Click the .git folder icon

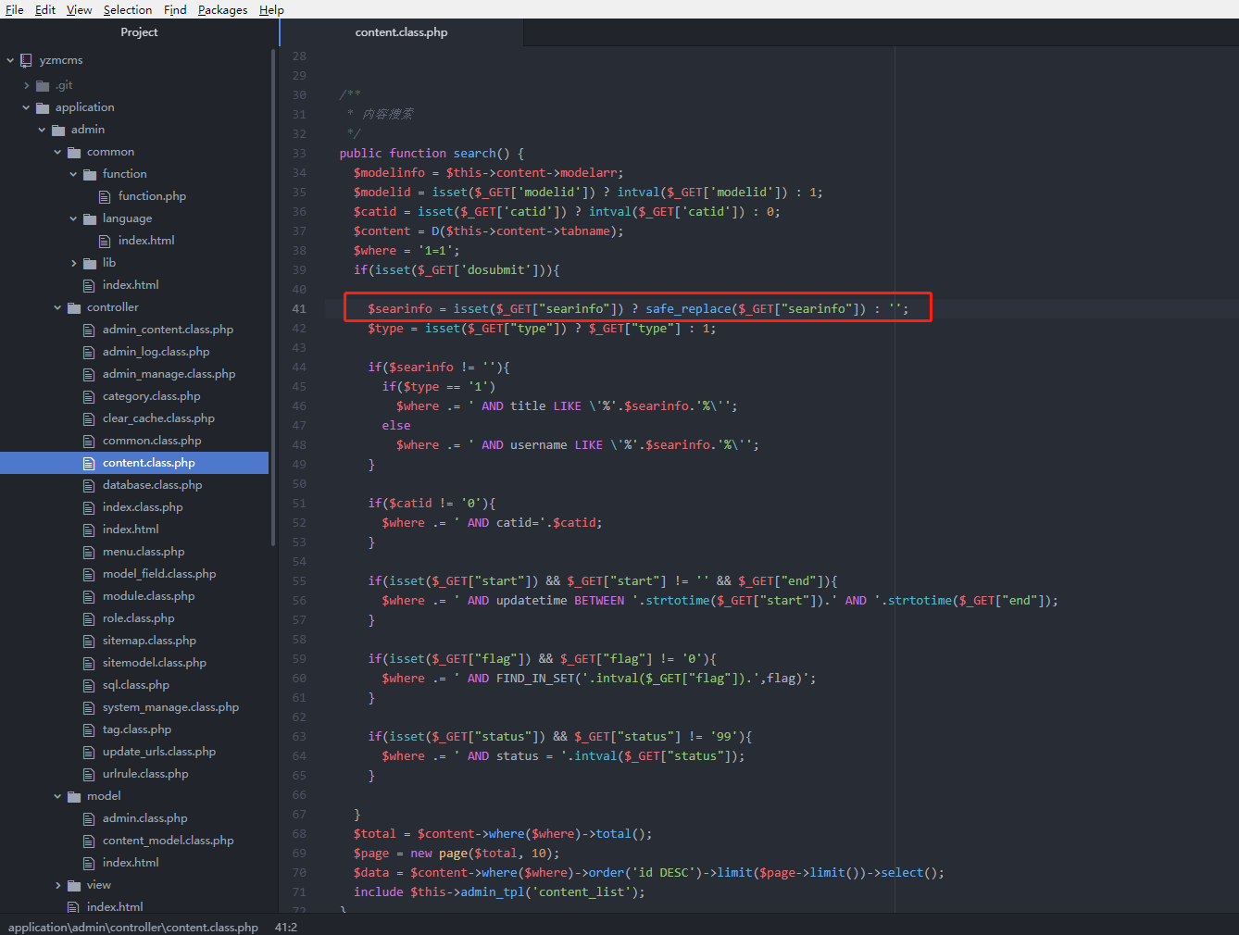[43, 86]
